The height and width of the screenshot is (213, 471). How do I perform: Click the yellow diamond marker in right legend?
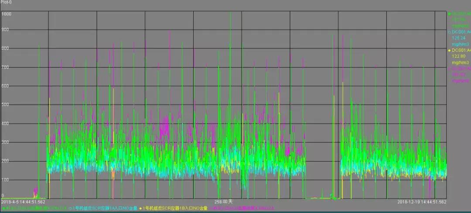point(450,51)
